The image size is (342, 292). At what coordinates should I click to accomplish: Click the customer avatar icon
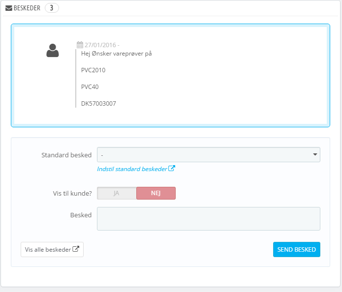[x=53, y=50]
